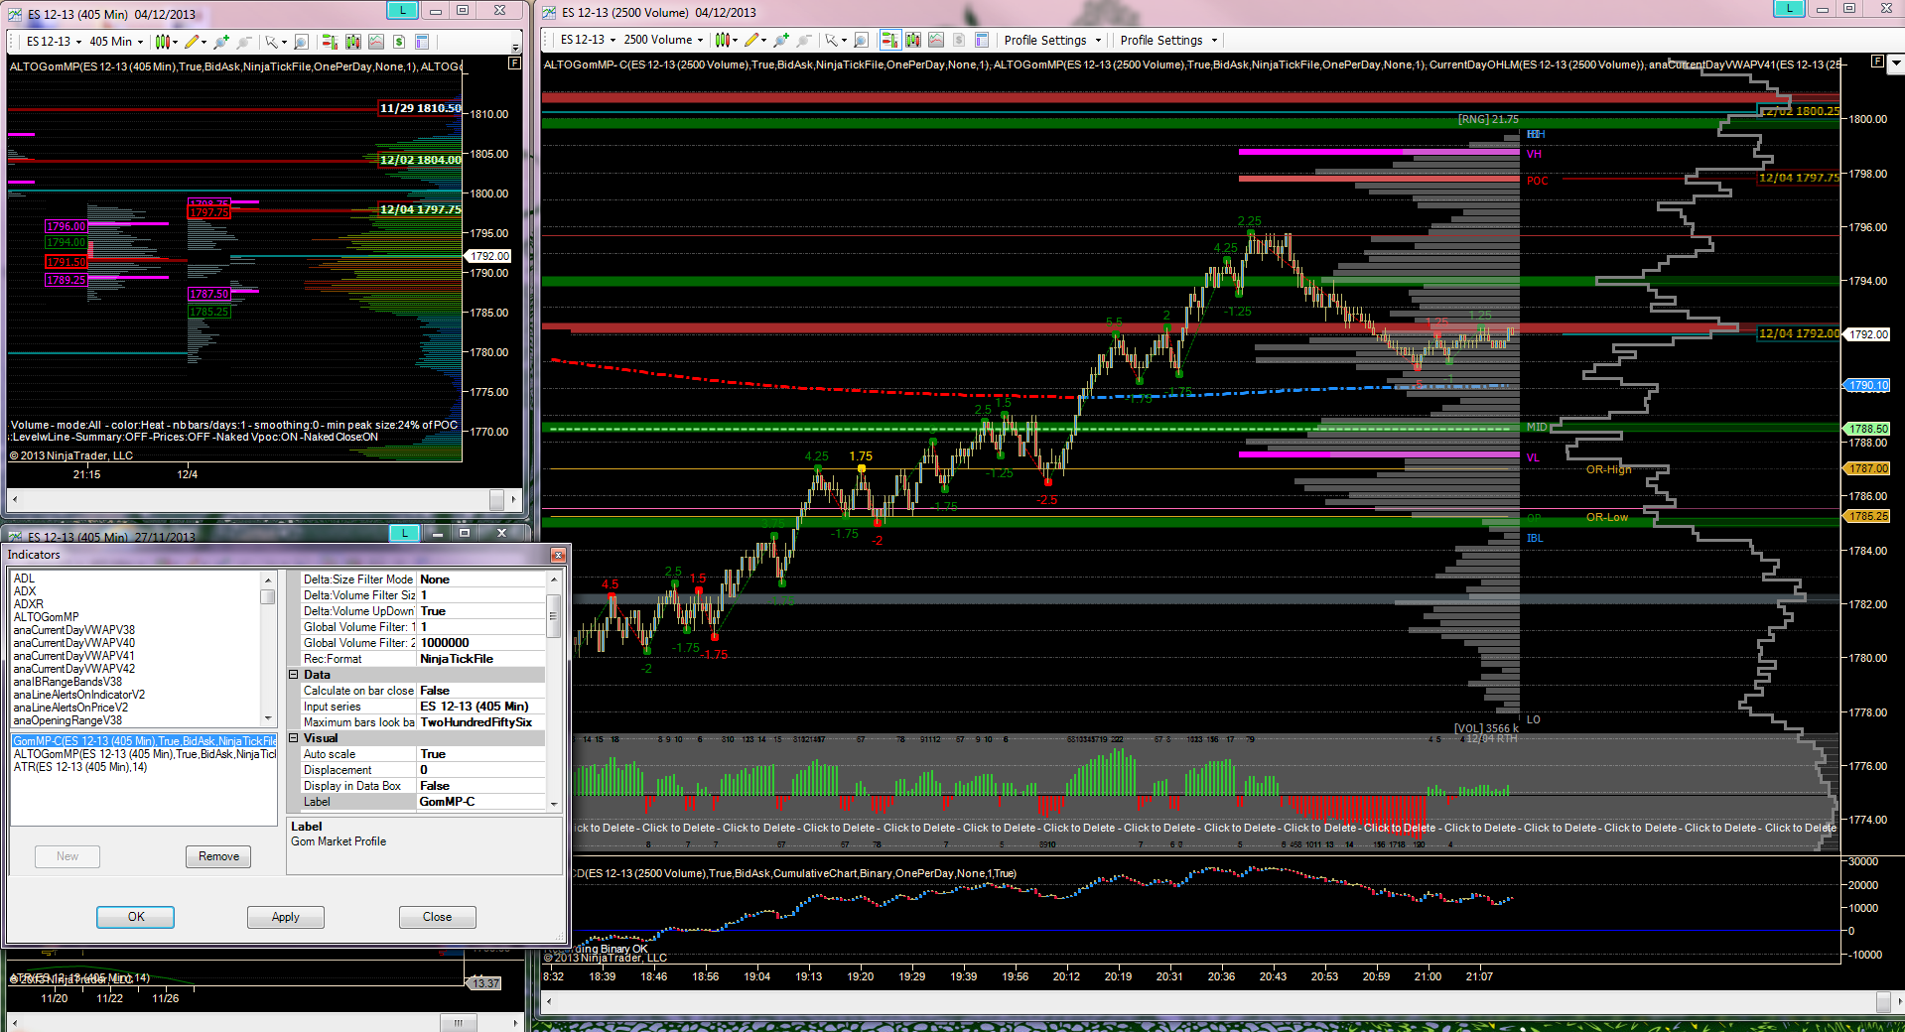The width and height of the screenshot is (1905, 1032).
Task: Open Strategies dollar icon in 405 Min chart
Action: 398,42
